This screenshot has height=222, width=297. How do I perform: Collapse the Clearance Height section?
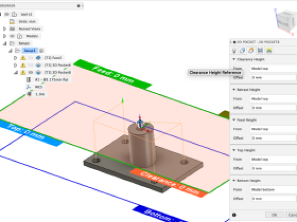[x=234, y=60]
